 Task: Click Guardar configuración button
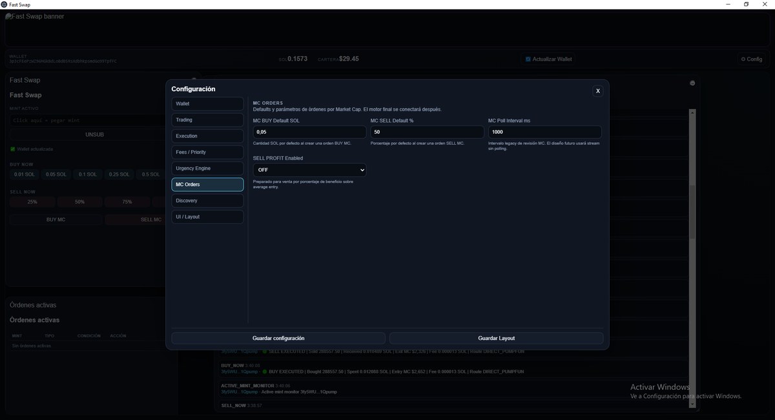(x=278, y=338)
